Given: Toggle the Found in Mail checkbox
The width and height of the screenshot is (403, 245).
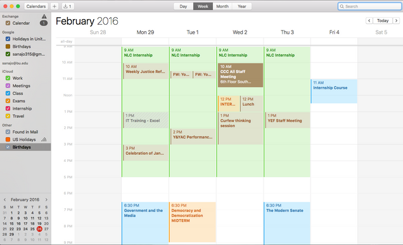Looking at the screenshot, I should (x=8, y=132).
